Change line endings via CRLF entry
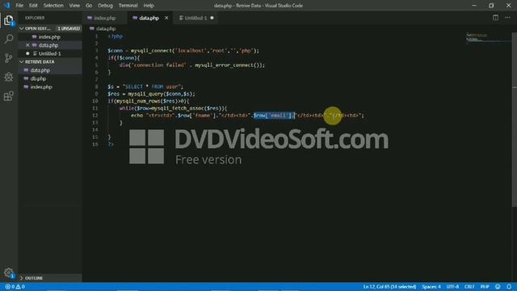This screenshot has height=291, width=517. coord(469,287)
